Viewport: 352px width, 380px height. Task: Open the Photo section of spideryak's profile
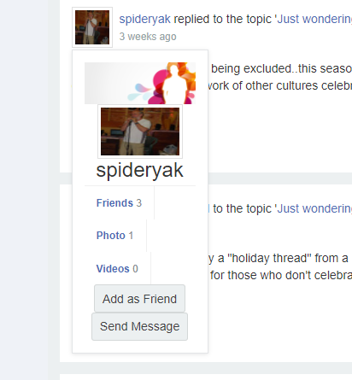point(114,236)
